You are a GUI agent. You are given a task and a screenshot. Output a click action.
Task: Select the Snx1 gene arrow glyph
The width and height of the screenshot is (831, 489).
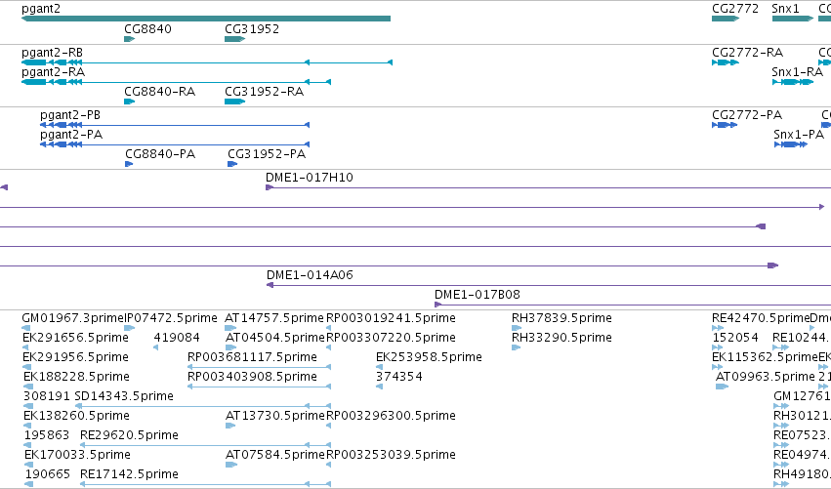(x=792, y=19)
